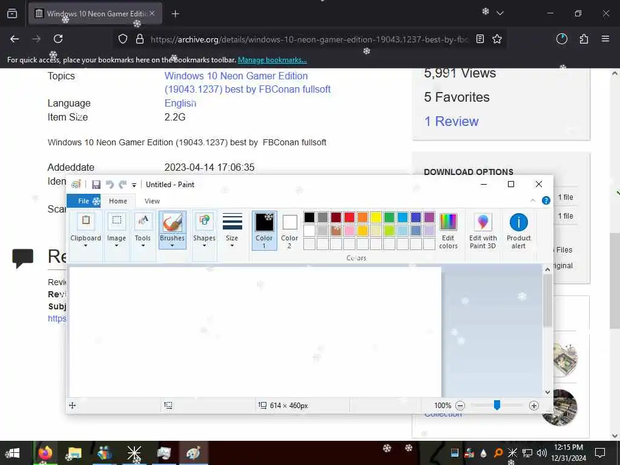Click the Paint zoom slider handle
This screenshot has width=620, height=465.
pos(497,405)
